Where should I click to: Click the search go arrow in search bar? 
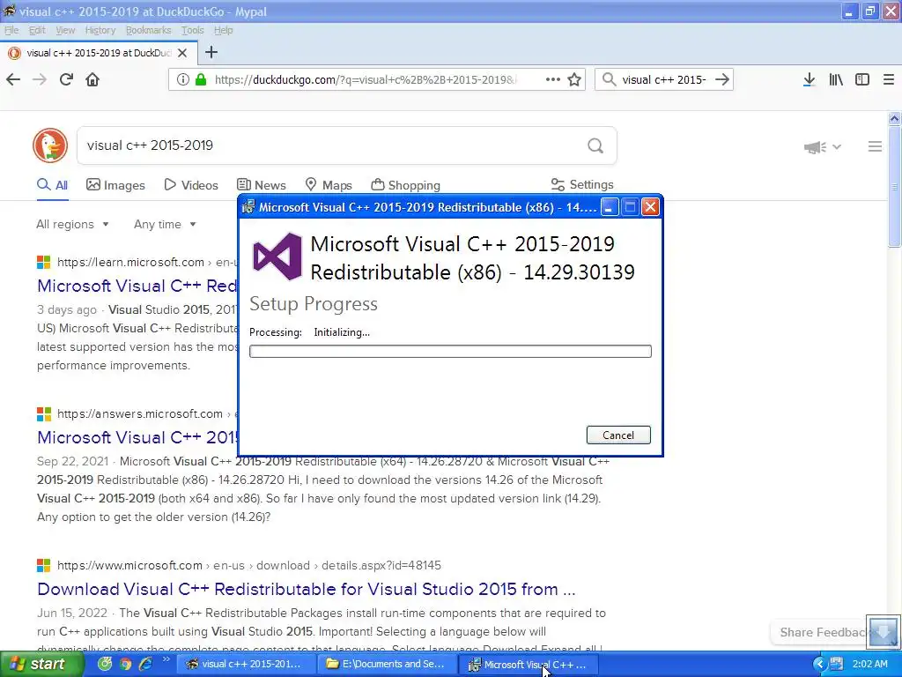click(722, 79)
